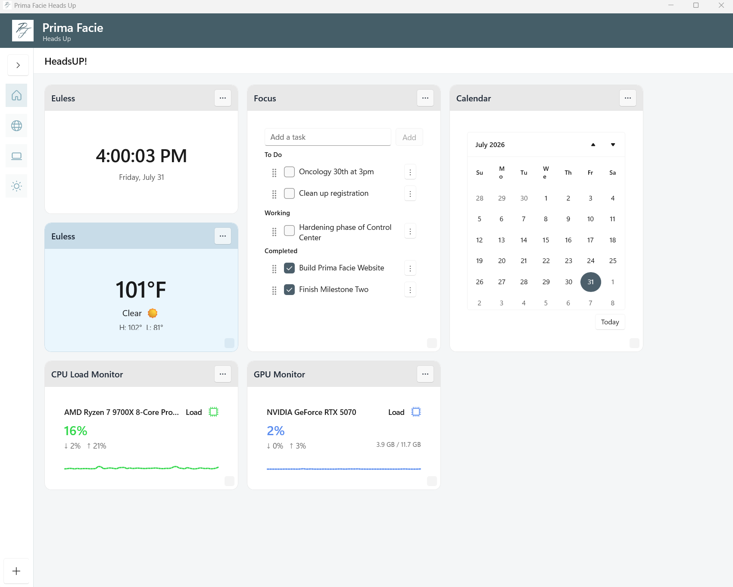Click the July 2026 calendar header

pos(490,144)
